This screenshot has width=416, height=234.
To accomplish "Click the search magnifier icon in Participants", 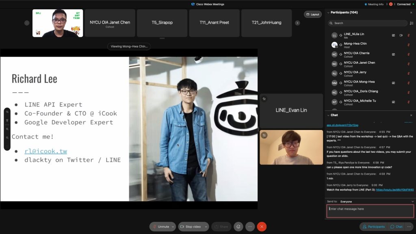I will click(331, 23).
